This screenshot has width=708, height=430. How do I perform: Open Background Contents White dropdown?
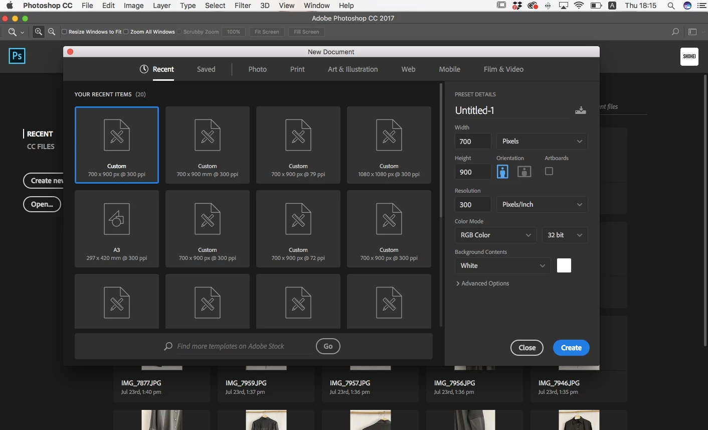pyautogui.click(x=502, y=266)
